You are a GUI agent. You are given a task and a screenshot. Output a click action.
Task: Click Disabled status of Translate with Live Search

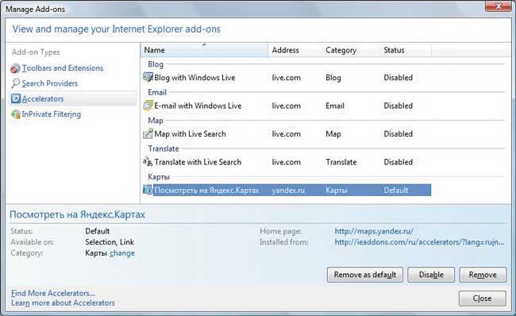[x=399, y=162]
